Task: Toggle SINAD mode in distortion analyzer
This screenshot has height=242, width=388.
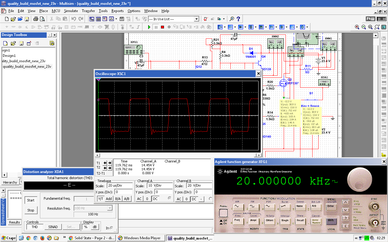Action: [53, 227]
